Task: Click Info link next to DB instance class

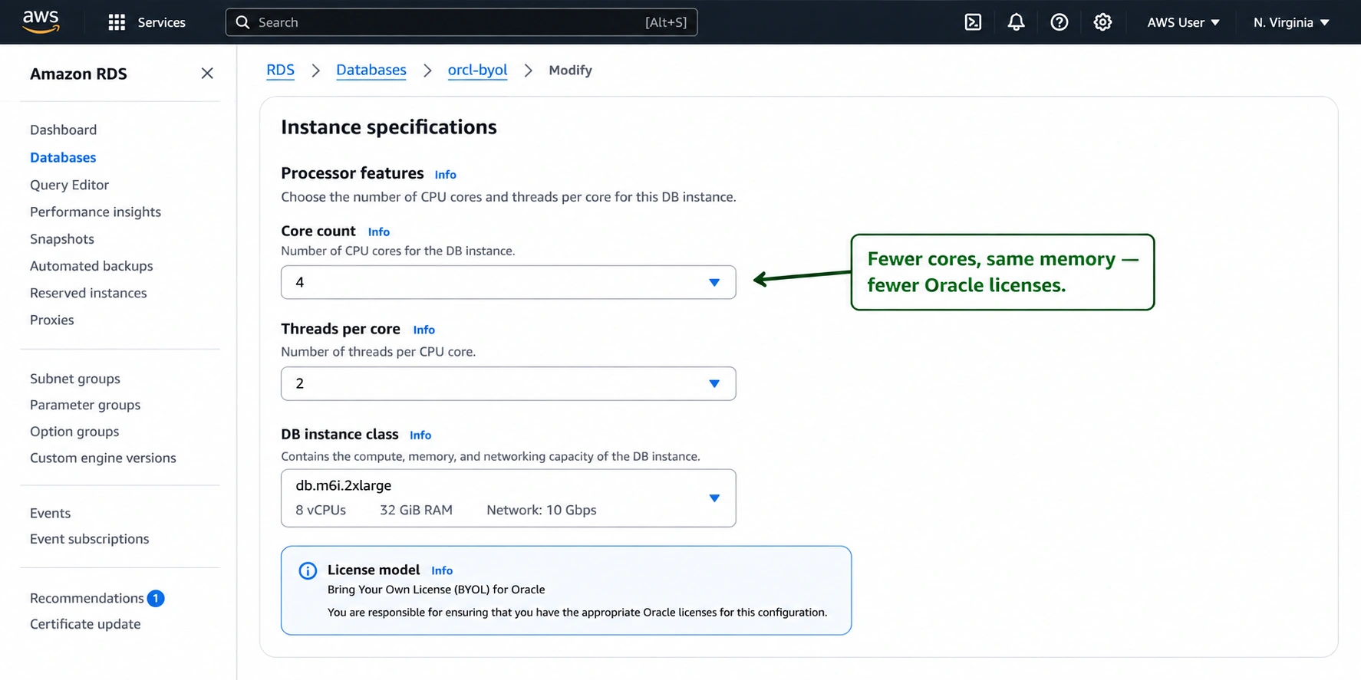Action: tap(420, 435)
